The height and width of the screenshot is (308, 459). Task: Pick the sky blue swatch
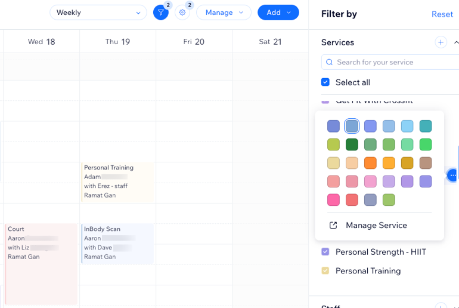coord(407,126)
